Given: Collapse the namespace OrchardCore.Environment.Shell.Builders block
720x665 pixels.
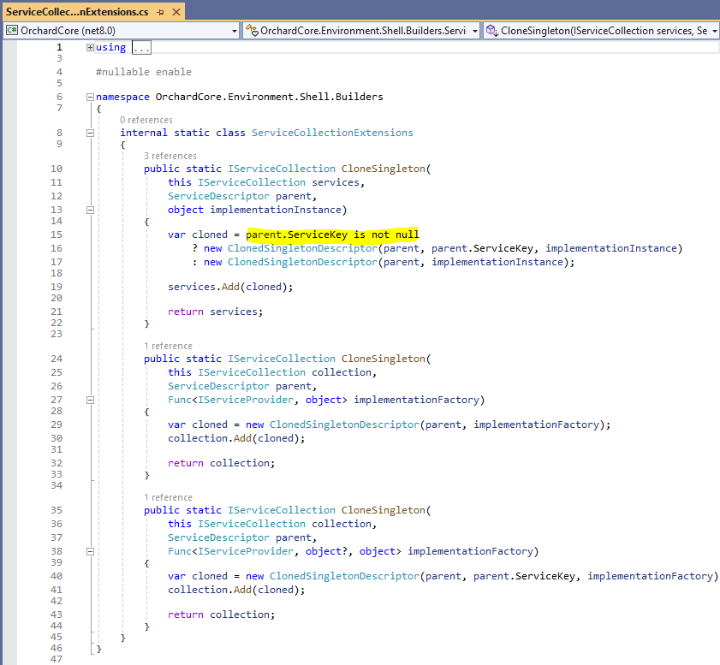Looking at the screenshot, I should 90,97.
